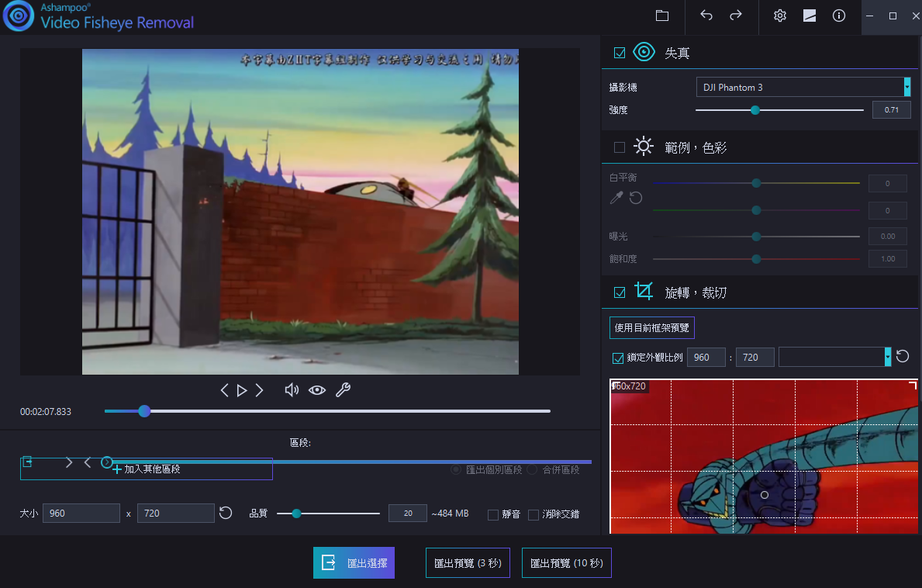Click the timestamp 00:02:07.833

[x=45, y=412]
